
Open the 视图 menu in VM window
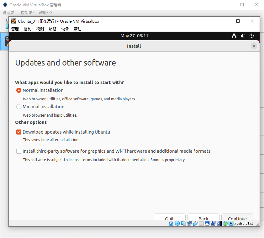[x=40, y=29]
